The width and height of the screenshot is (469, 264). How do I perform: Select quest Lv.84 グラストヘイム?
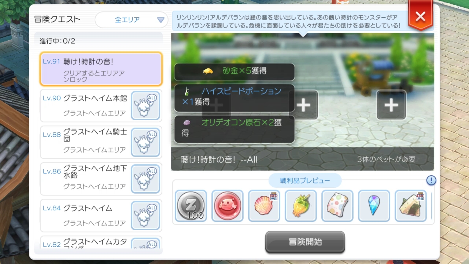coord(101,216)
